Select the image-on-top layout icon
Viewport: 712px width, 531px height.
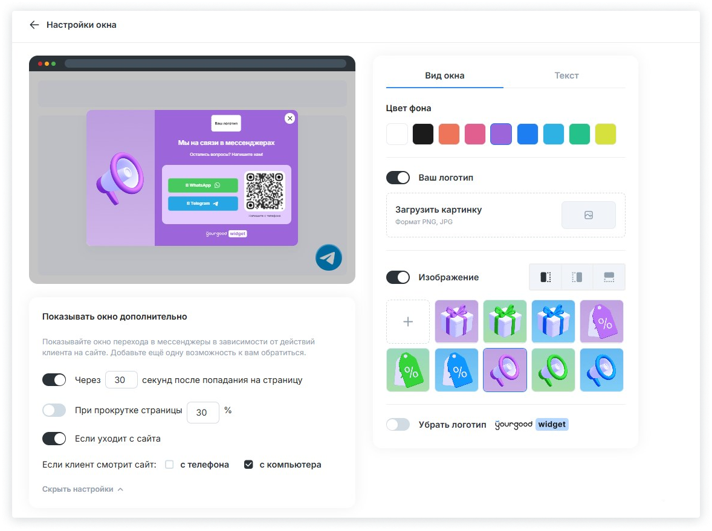pyautogui.click(x=609, y=277)
